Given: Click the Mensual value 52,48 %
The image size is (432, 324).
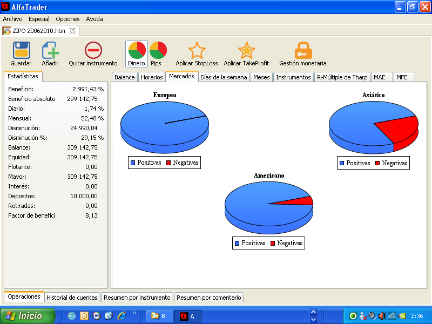Looking at the screenshot, I should coord(92,118).
